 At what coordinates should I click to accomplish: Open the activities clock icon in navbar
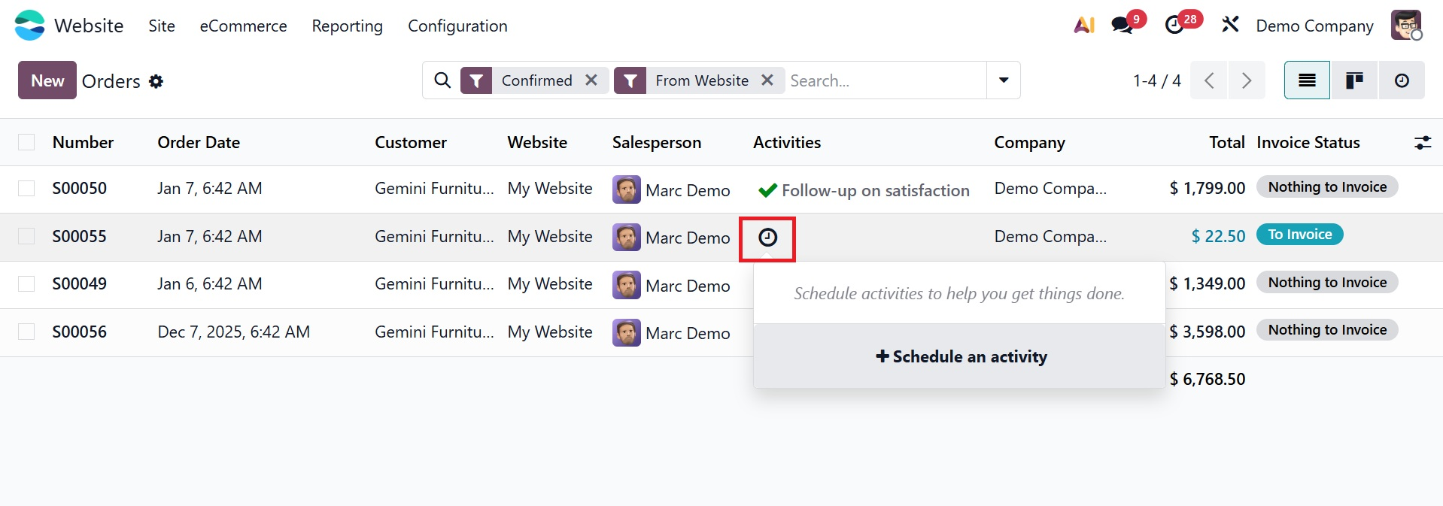(x=1174, y=26)
